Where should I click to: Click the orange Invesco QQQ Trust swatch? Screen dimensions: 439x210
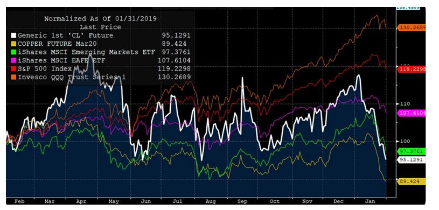click(13, 78)
